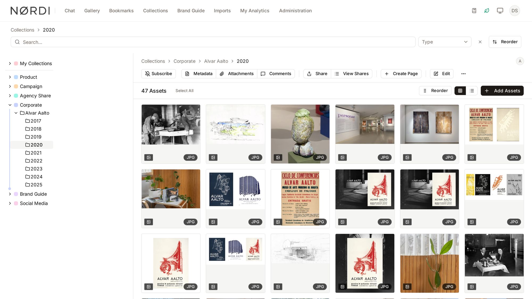Expand the Brand Guide collection
532x299 pixels.
(x=10, y=194)
